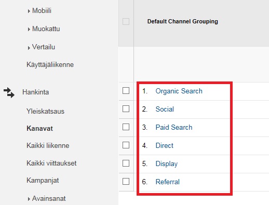Tick the select-all checkbox in header
Image resolution: width=269 pixels, height=205 pixels.
126,22
